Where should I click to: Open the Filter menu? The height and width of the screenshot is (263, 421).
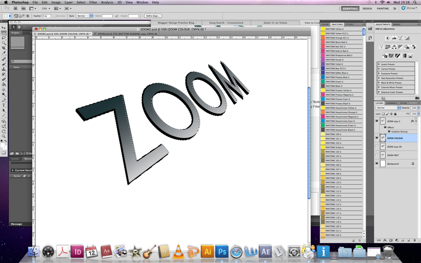pos(93,2)
